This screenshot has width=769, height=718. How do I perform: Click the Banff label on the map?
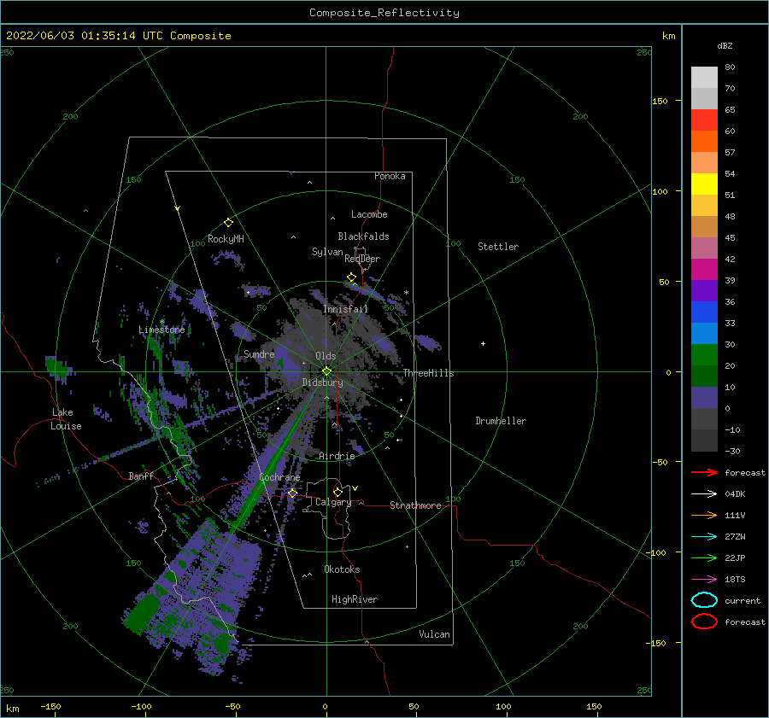tap(141, 476)
